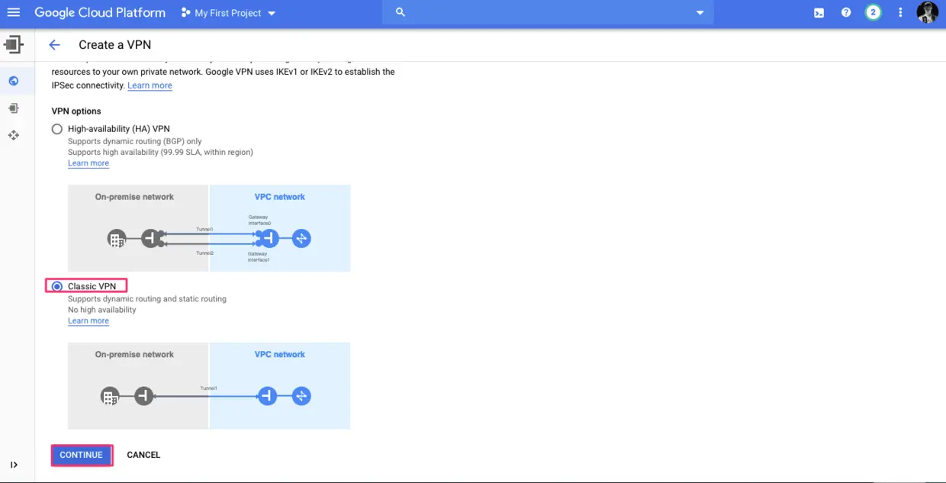Viewport: 946px width, 483px height.
Task: Click the search magnifier icon
Action: 400,13
